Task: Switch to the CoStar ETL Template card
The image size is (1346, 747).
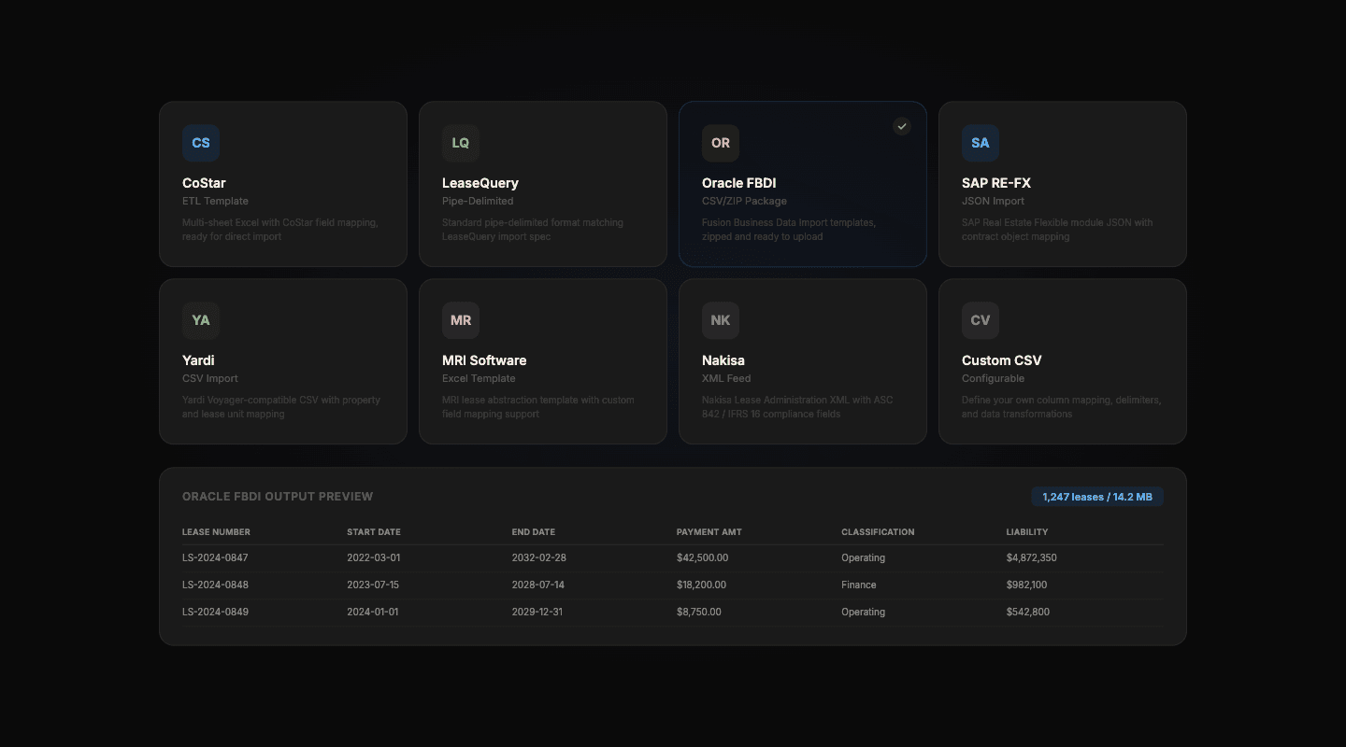Action: point(282,184)
